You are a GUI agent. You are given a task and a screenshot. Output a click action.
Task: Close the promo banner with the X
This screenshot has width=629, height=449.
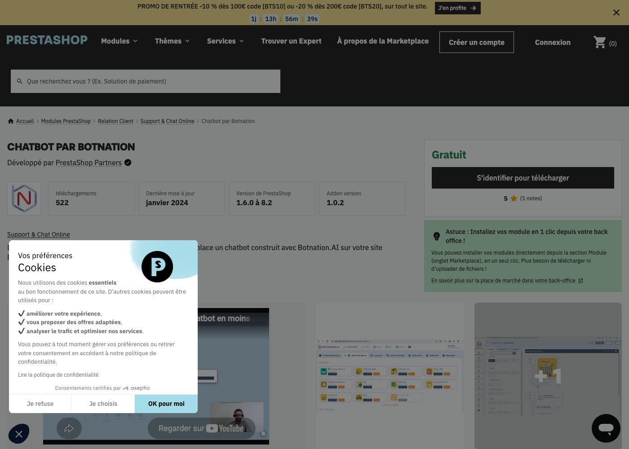pos(616,13)
